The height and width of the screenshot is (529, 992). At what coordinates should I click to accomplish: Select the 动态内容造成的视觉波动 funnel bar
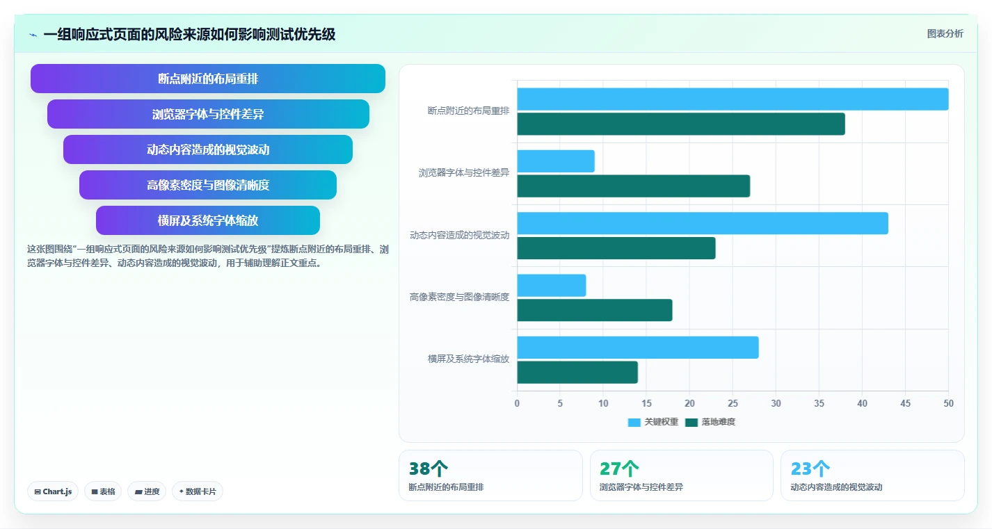(208, 149)
